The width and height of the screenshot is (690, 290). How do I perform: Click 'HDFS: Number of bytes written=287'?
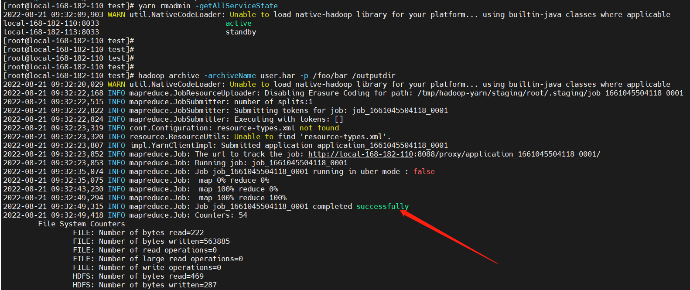(x=145, y=285)
